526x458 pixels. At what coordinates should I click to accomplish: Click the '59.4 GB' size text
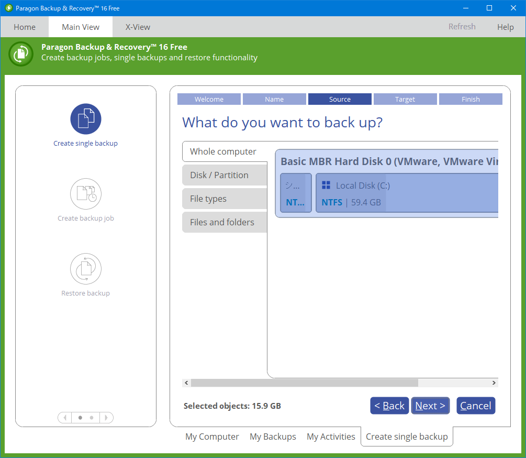(366, 202)
